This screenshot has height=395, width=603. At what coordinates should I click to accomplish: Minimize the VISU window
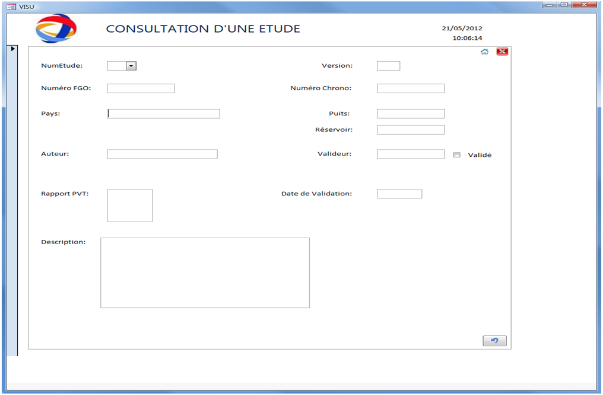tap(550, 5)
